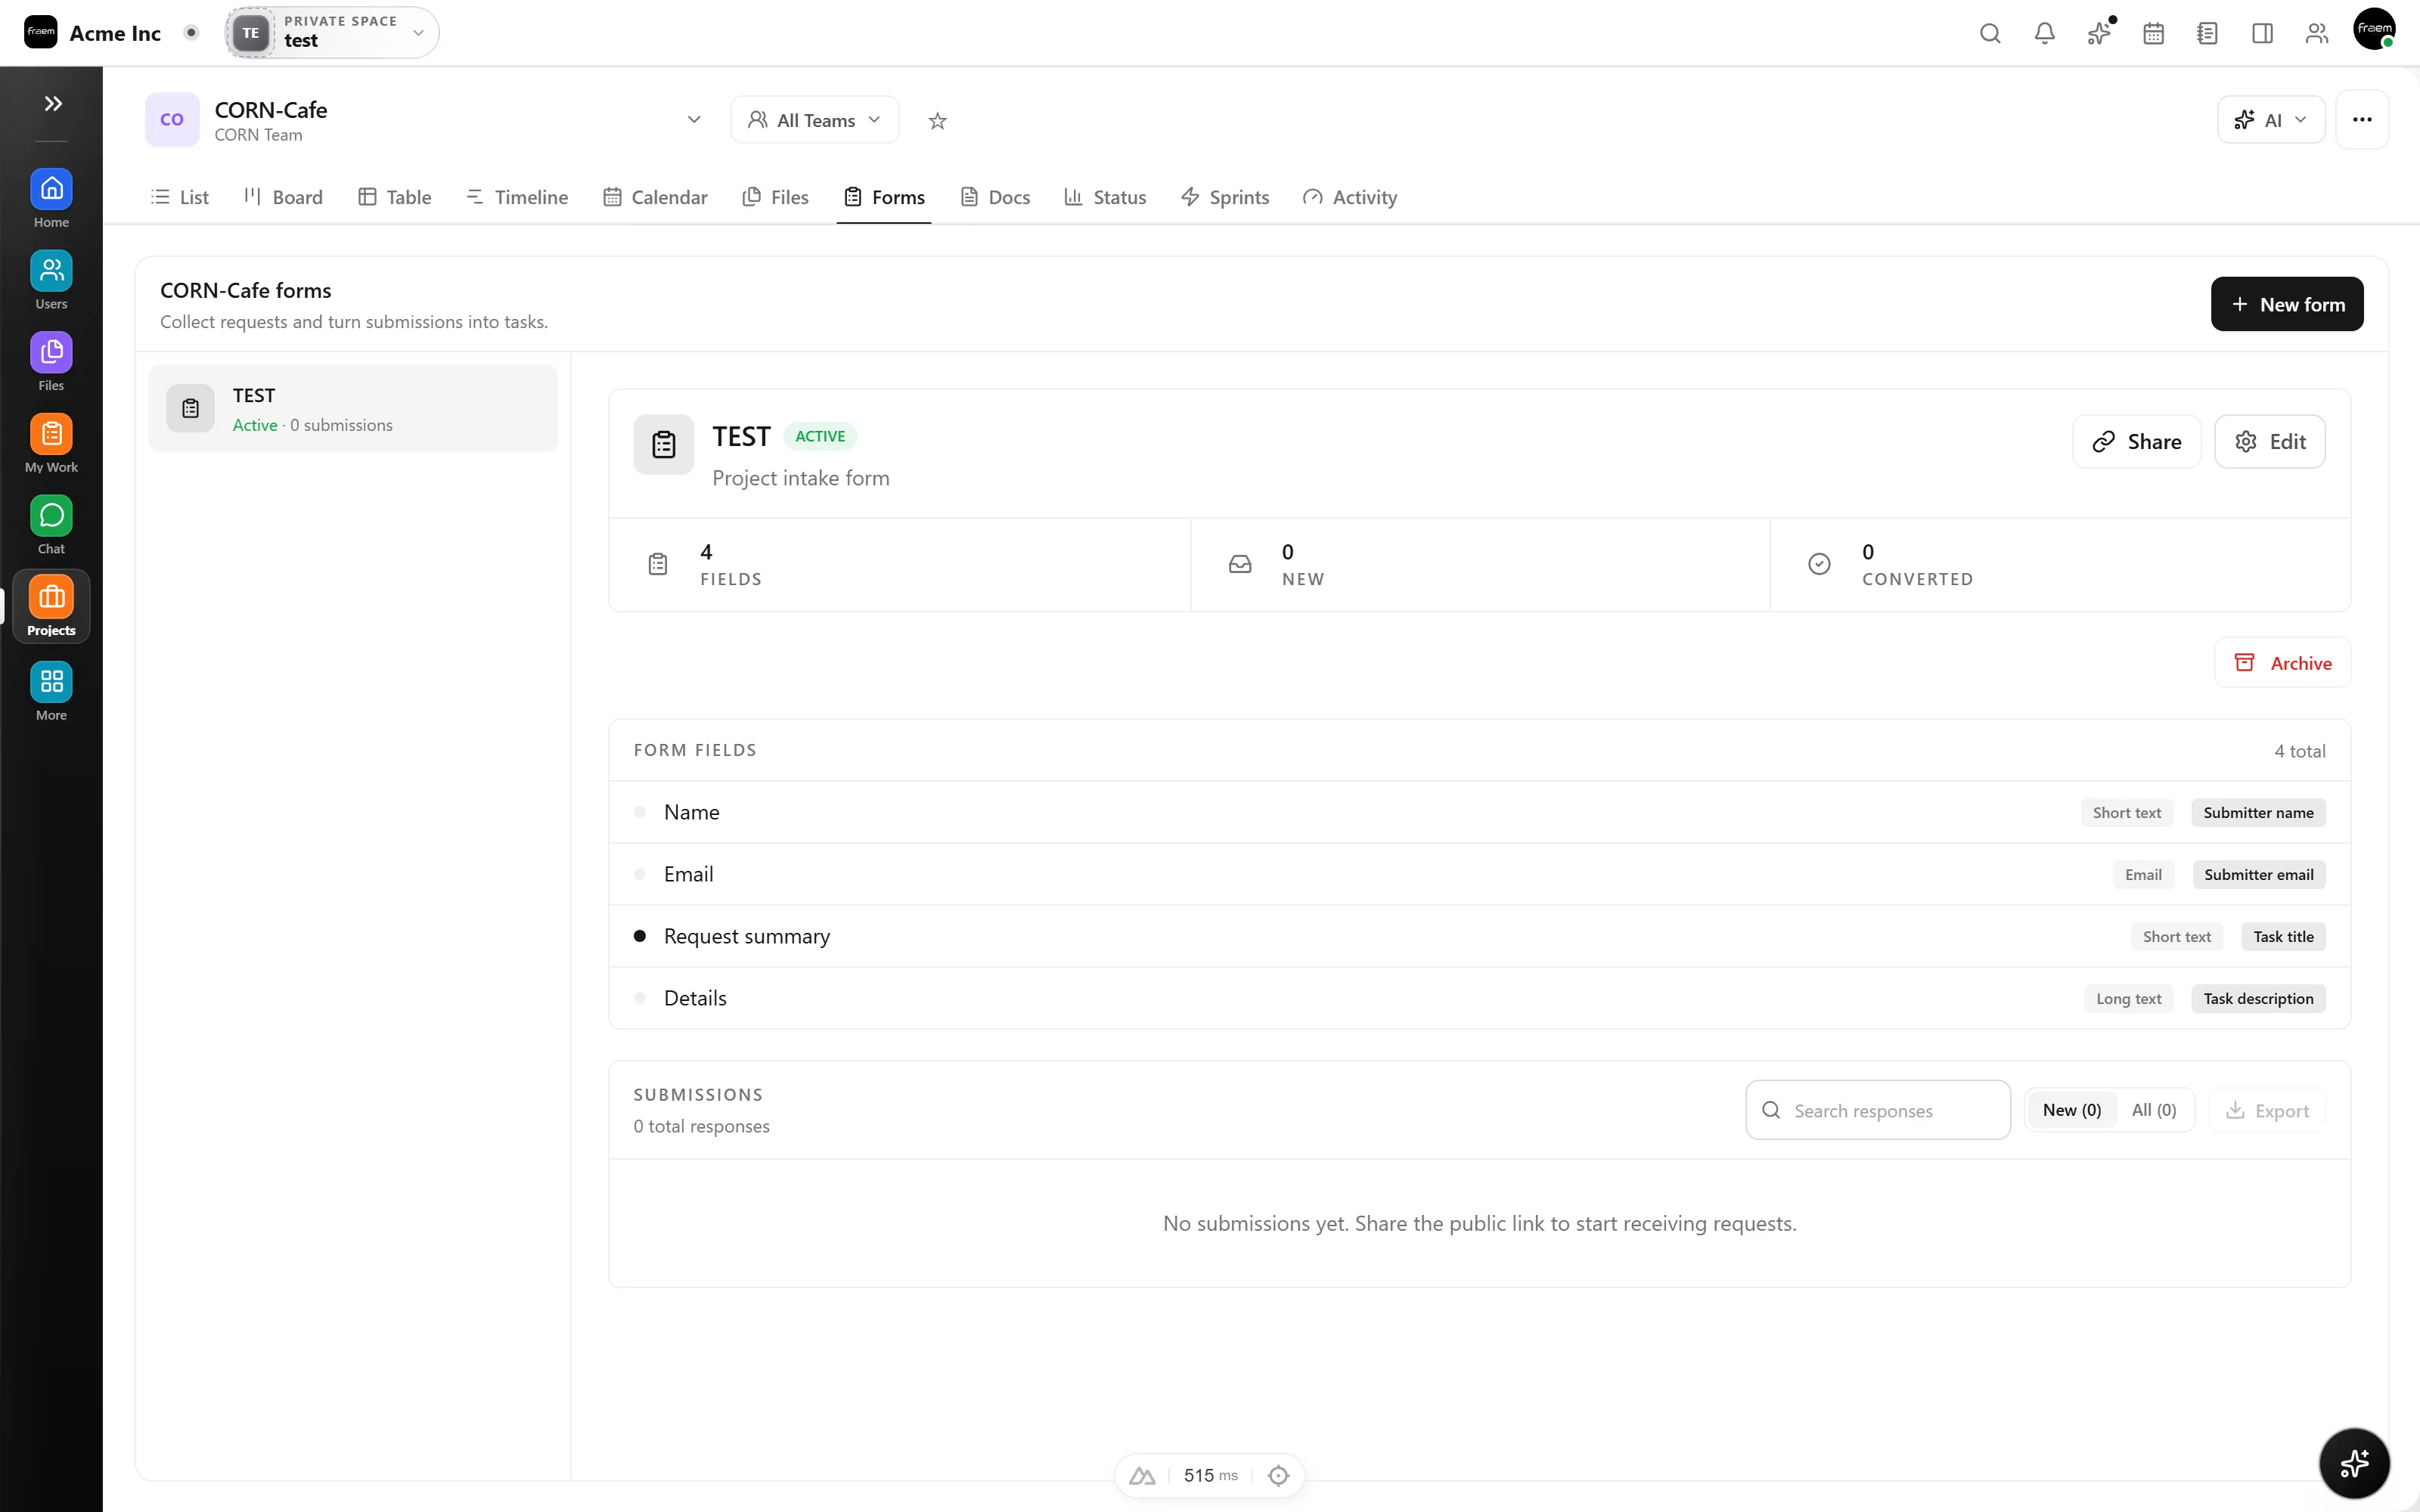The width and height of the screenshot is (2420, 1512).
Task: Switch to the Board tab
Action: click(x=283, y=197)
